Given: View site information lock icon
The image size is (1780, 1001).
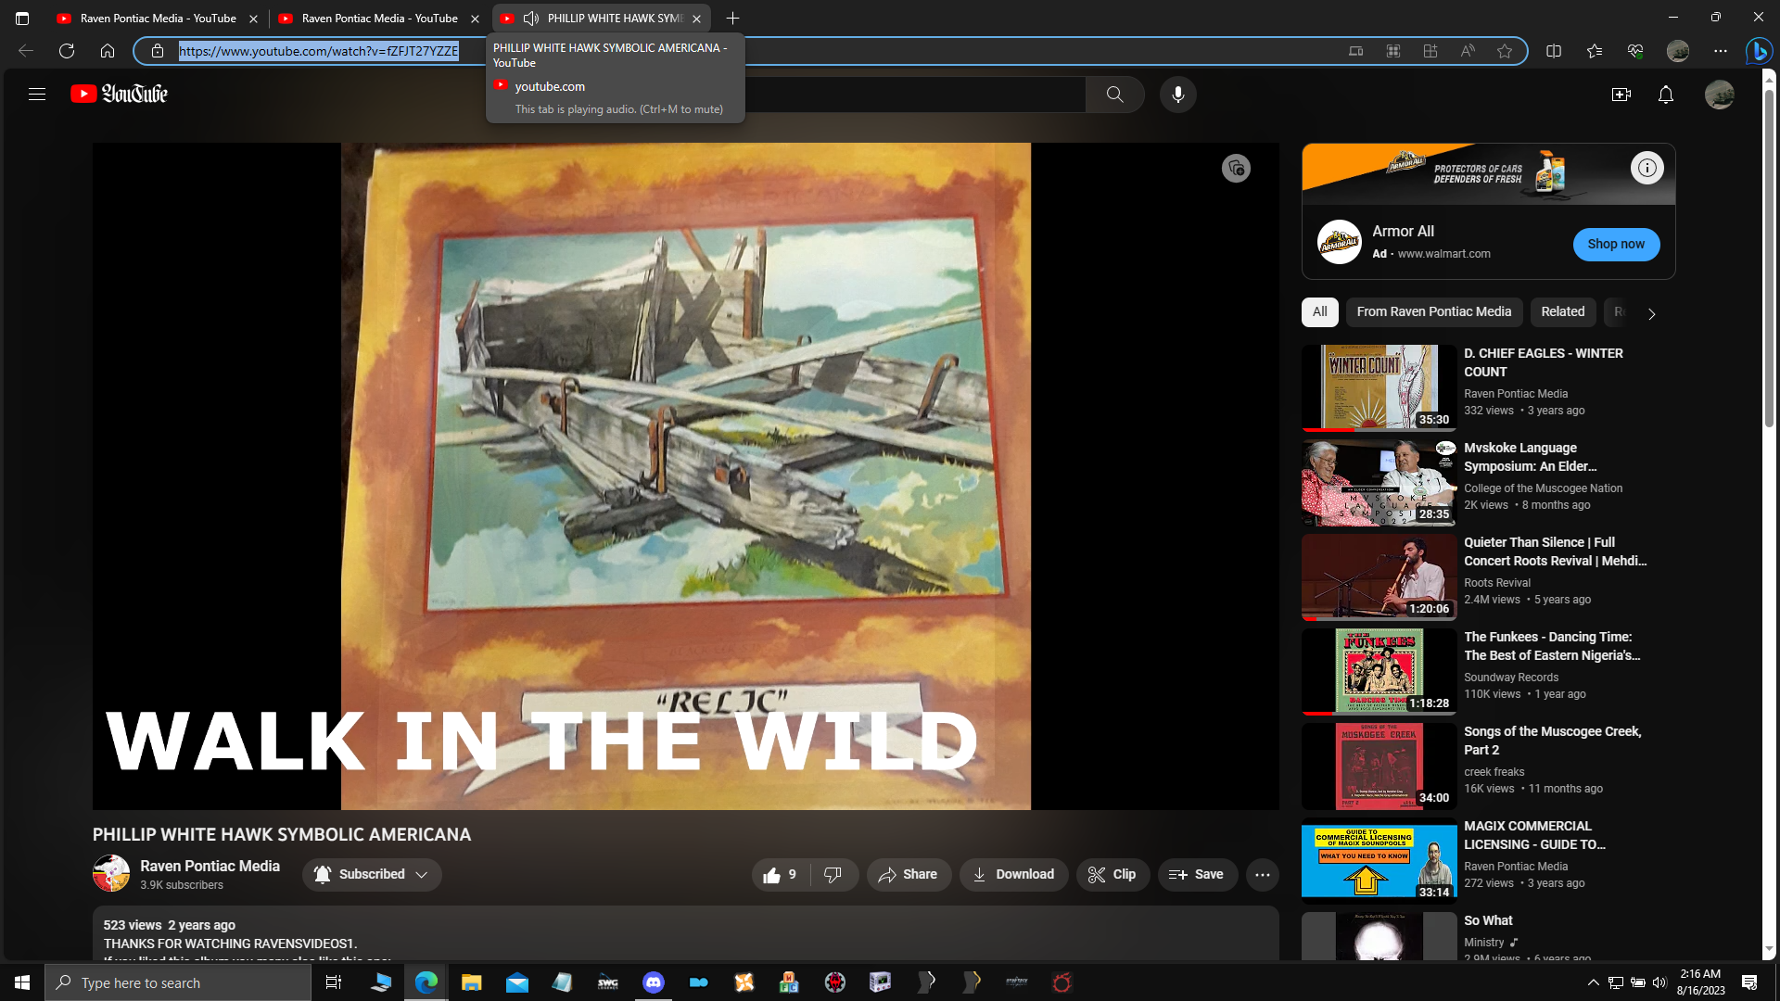Looking at the screenshot, I should (x=158, y=51).
